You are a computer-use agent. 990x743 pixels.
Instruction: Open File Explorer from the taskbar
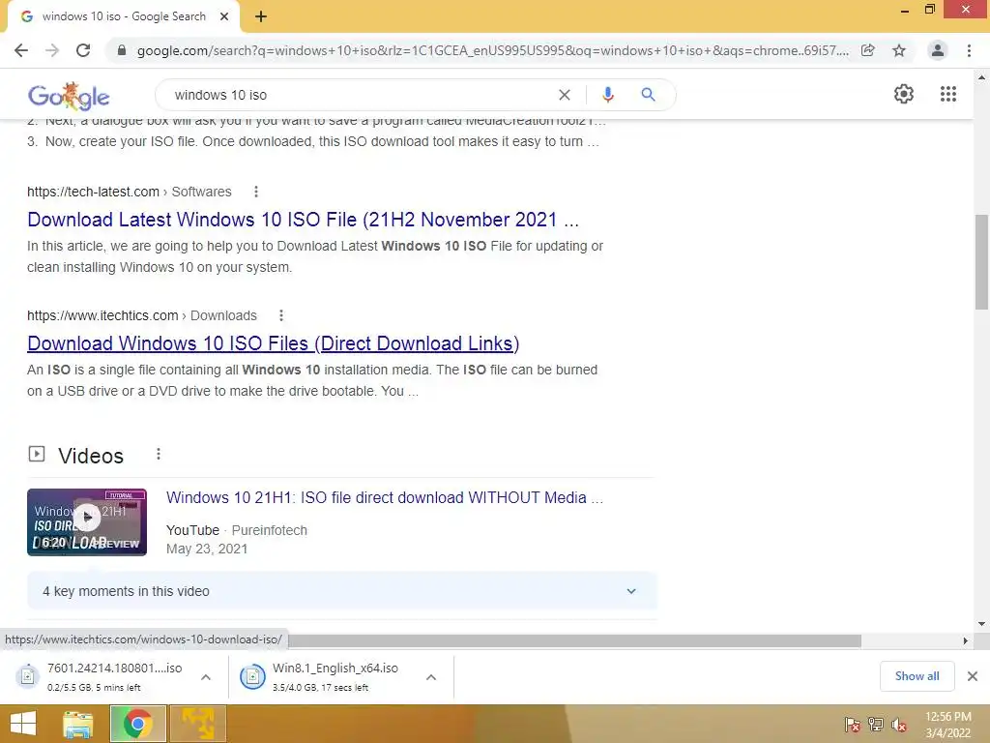pyautogui.click(x=77, y=724)
